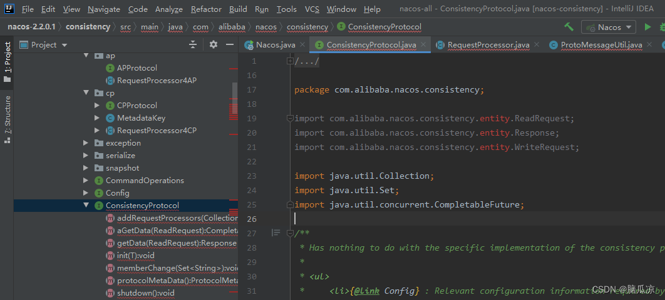Expand the MetadataKey tree node
665x300 pixels.
click(x=97, y=118)
